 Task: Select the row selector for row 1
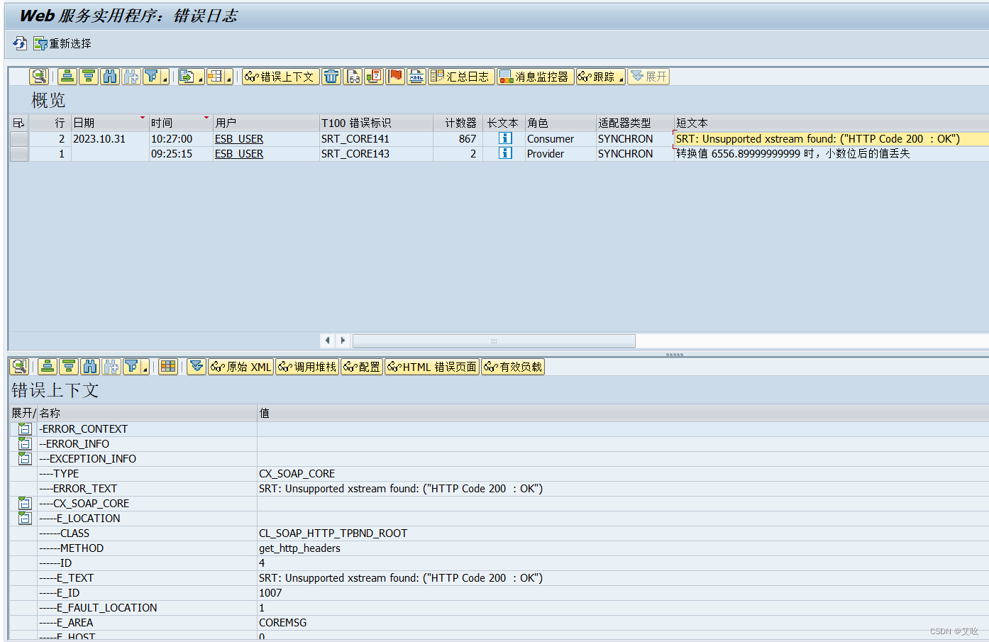tap(19, 154)
